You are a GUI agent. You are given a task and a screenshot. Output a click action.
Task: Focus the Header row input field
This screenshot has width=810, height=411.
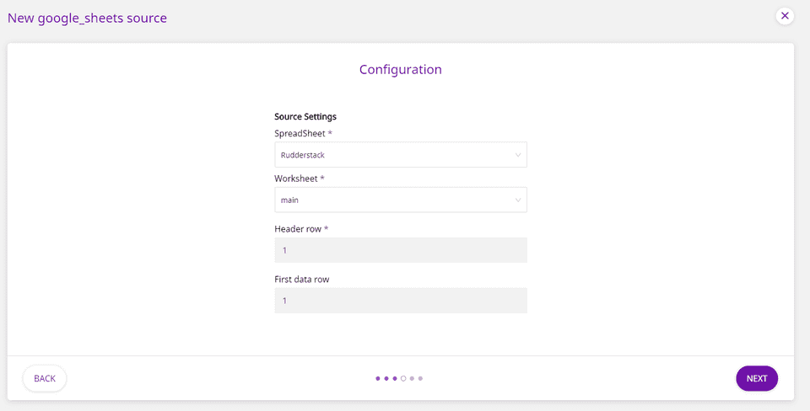[x=400, y=250]
